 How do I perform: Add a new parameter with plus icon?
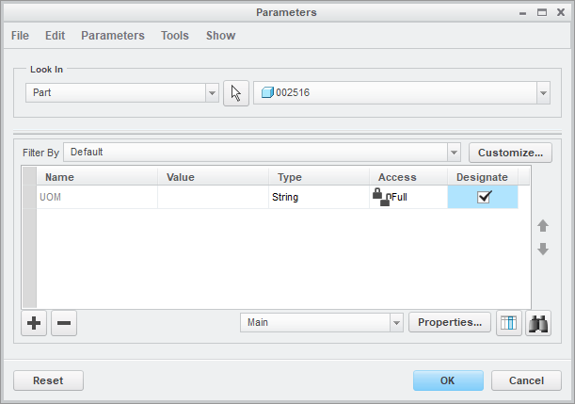point(34,323)
